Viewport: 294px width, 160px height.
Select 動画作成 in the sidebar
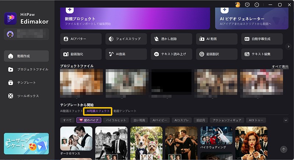[x=26, y=56]
